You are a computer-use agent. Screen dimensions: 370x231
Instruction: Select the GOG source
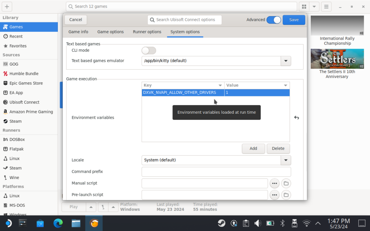click(29, 64)
